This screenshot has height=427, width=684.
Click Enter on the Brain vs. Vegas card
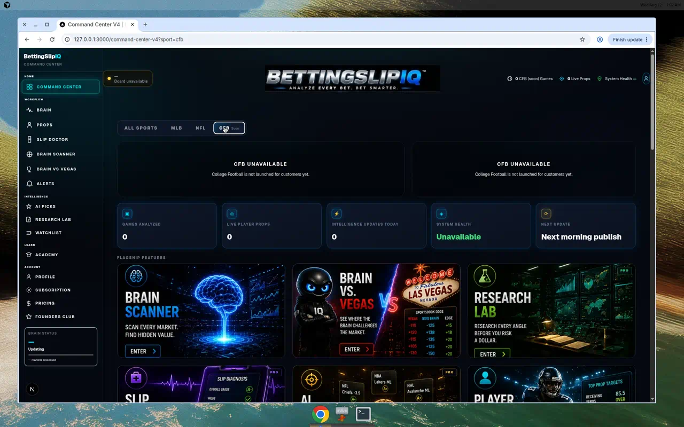click(356, 350)
